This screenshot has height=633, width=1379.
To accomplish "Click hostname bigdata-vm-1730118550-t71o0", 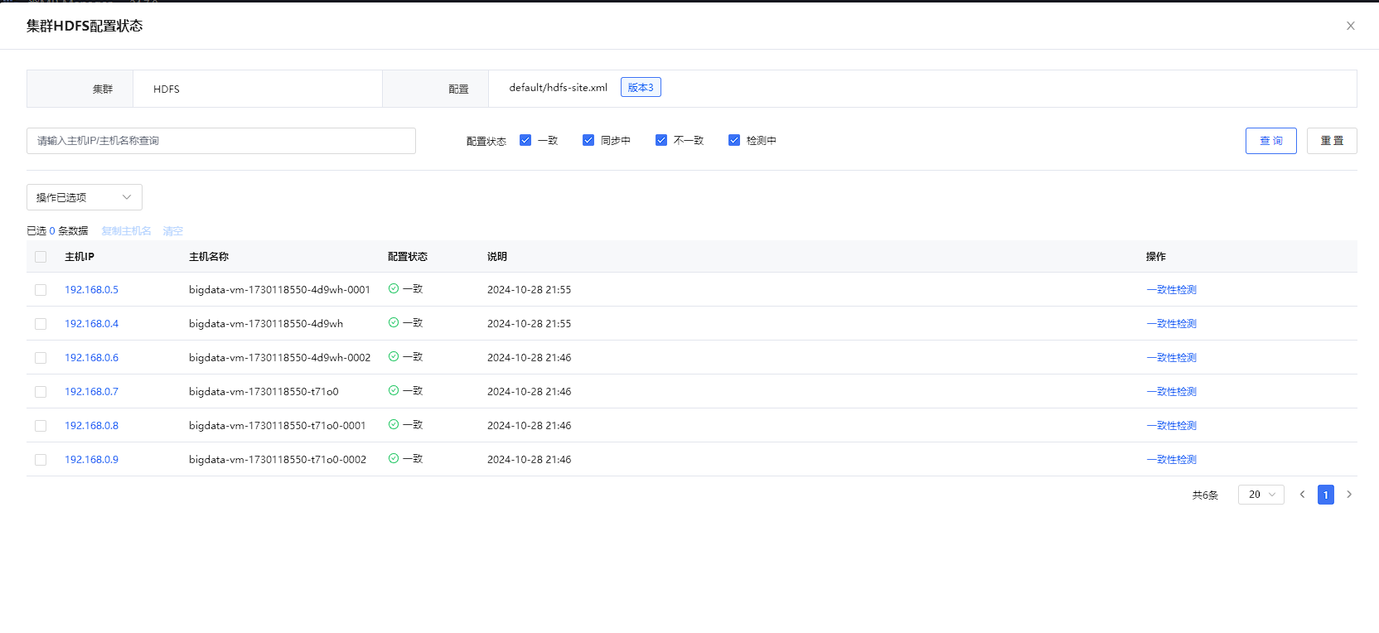I will pyautogui.click(x=264, y=392).
